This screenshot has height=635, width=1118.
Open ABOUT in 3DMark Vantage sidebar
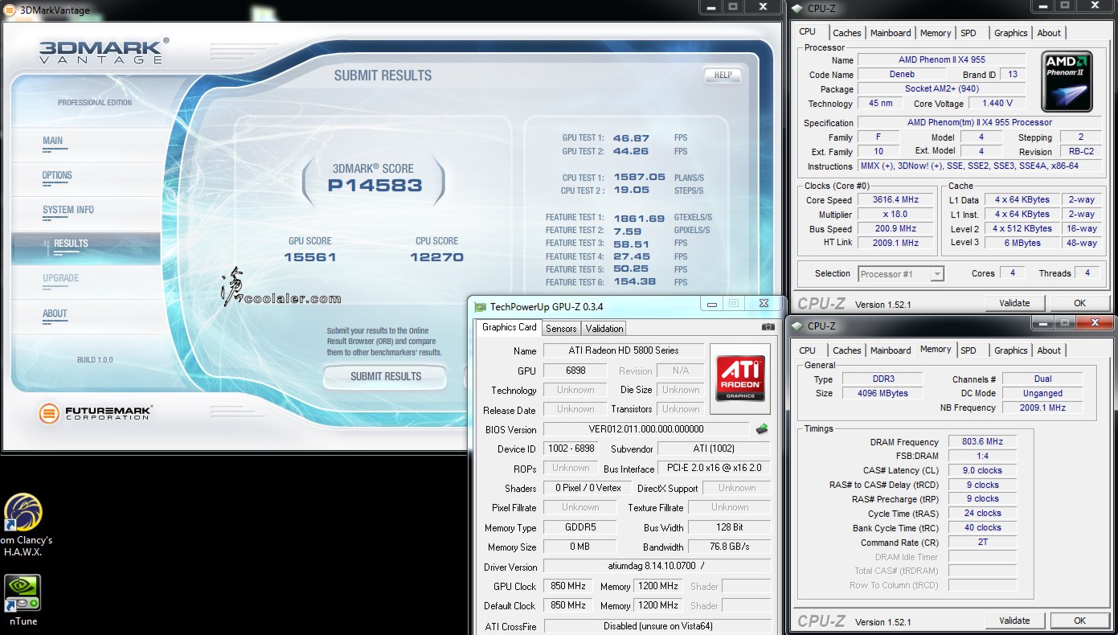55,313
